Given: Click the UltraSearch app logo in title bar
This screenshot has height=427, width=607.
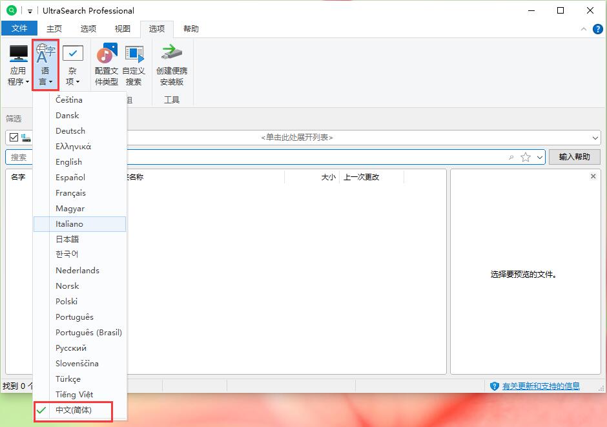Looking at the screenshot, I should (12, 10).
